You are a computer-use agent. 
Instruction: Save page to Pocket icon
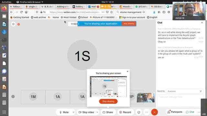[x=107, y=12]
